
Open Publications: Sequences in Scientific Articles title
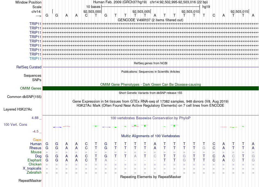(150, 72)
